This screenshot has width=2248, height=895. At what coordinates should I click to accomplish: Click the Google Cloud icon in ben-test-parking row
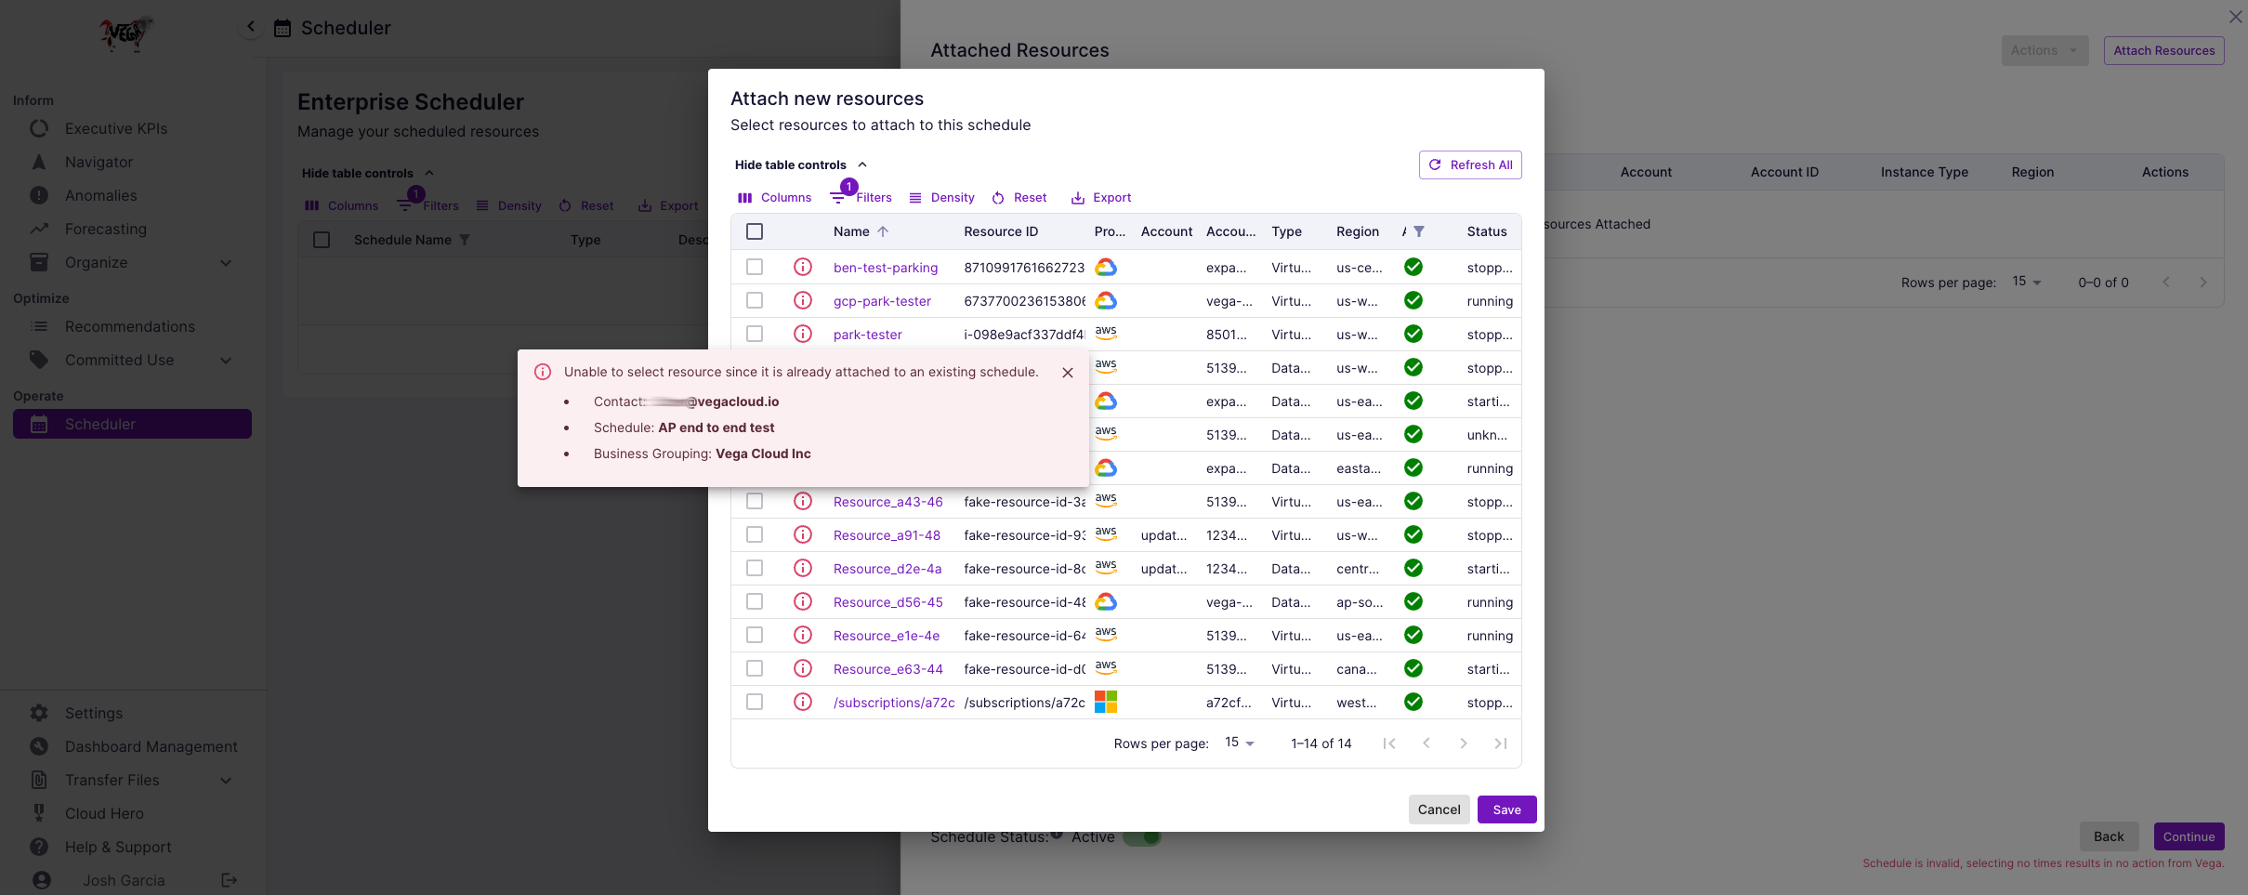click(x=1105, y=268)
